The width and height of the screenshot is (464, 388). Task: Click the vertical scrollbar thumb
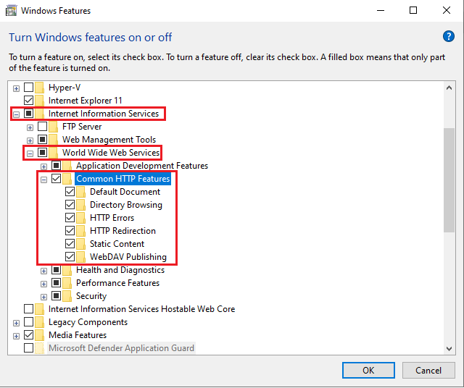click(x=449, y=180)
